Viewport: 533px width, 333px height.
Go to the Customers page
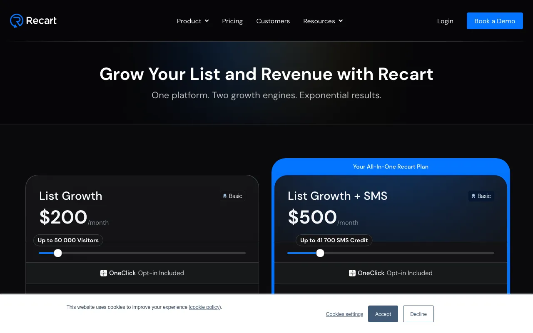click(x=273, y=21)
